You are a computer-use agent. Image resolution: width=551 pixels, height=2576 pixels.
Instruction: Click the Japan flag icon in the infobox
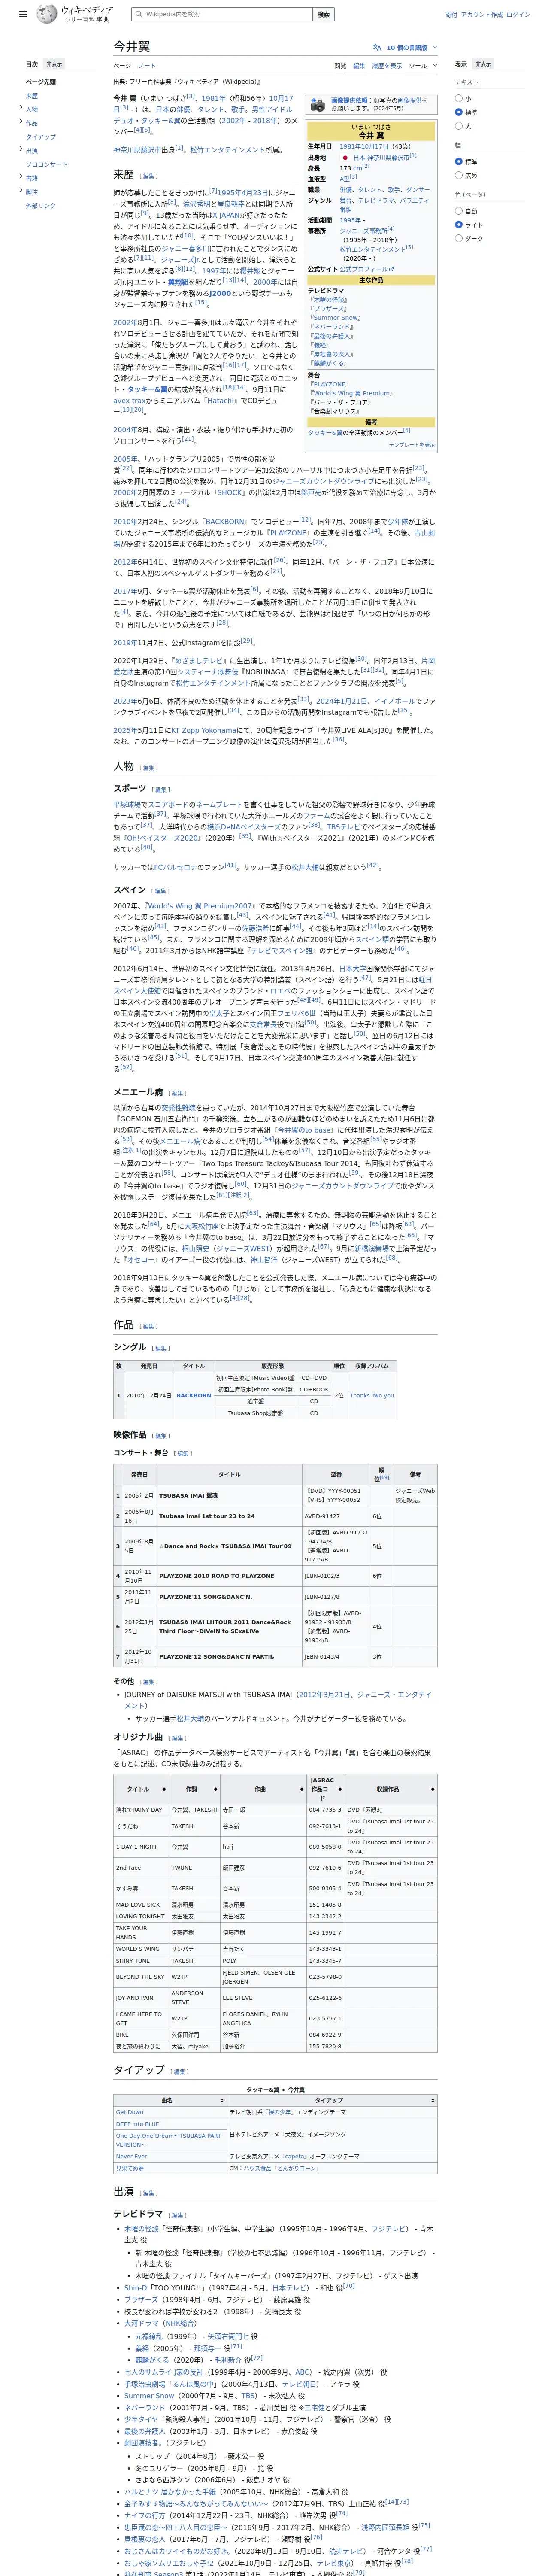(345, 157)
